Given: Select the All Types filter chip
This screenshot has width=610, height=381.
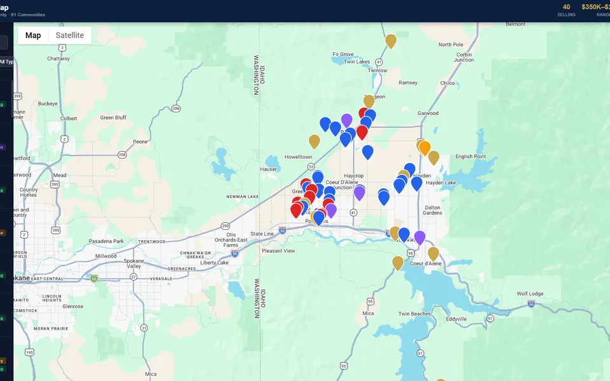Looking at the screenshot, I should coord(6,62).
